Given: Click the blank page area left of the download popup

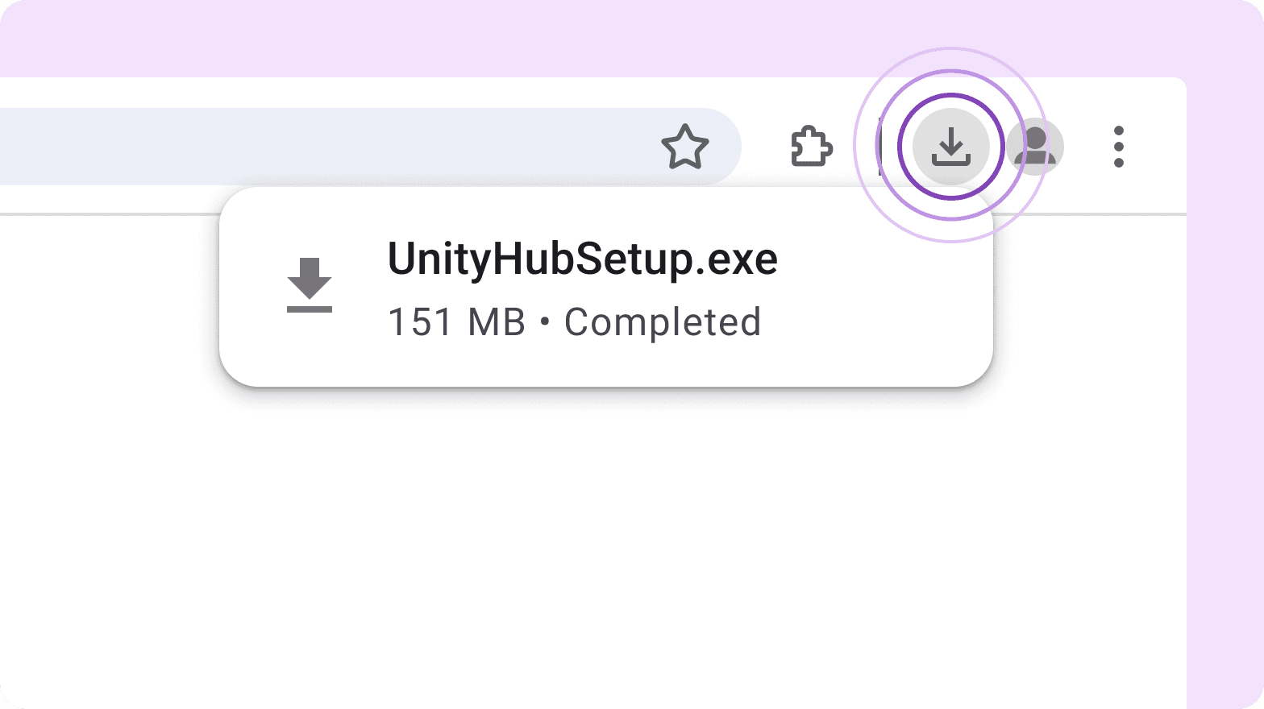Looking at the screenshot, I should [105, 322].
